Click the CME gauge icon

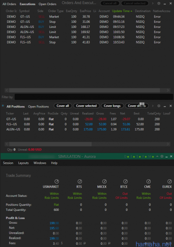148,182
